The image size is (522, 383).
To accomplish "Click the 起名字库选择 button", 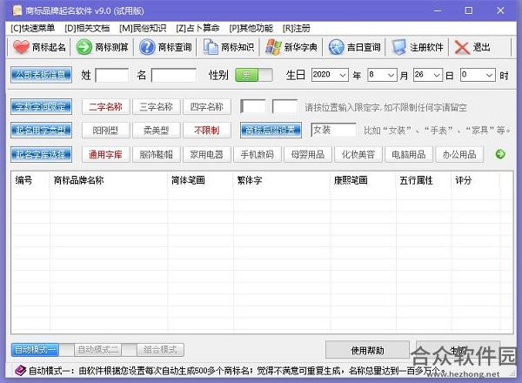I will 41,155.
